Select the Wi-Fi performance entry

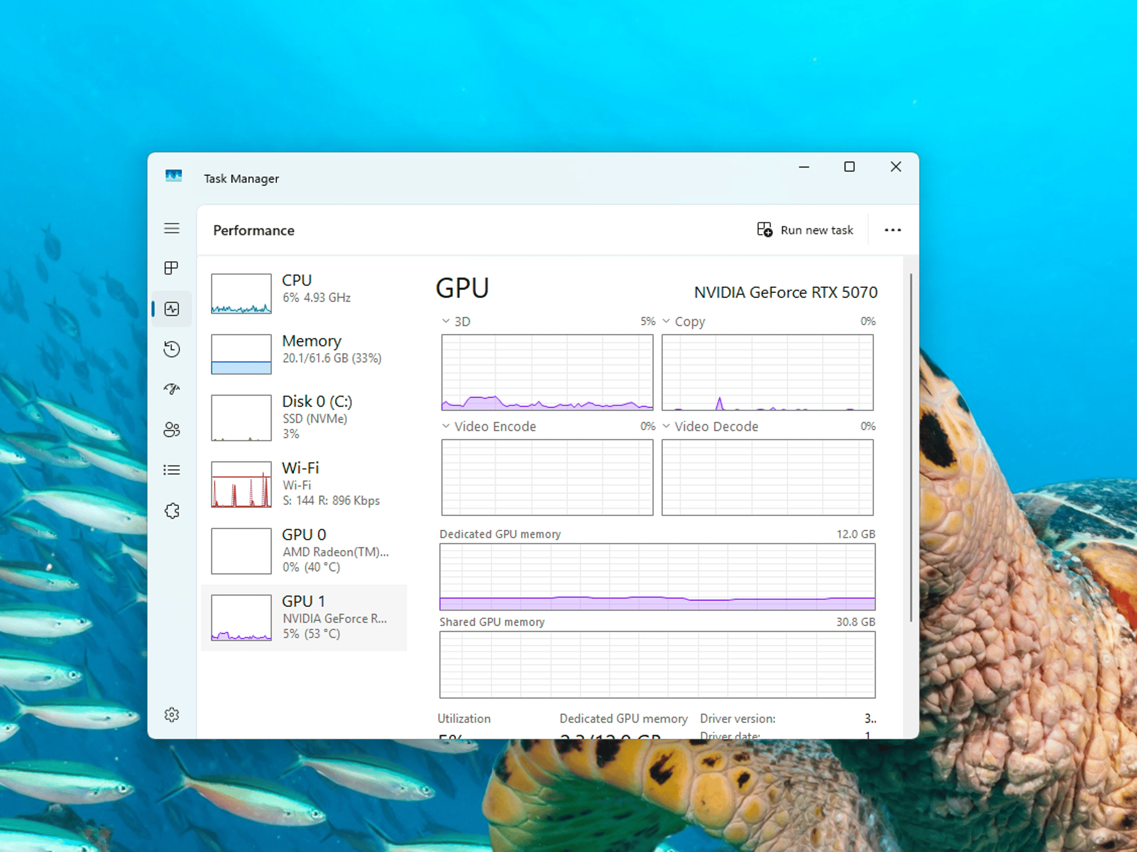pos(304,484)
